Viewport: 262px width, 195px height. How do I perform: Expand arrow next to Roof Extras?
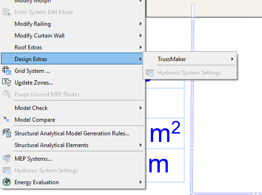tap(141, 47)
